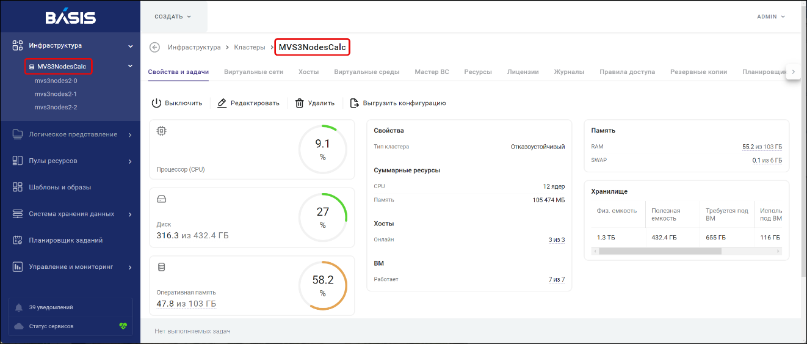
Task: Click the Кластеры breadcrumb link
Action: click(250, 47)
